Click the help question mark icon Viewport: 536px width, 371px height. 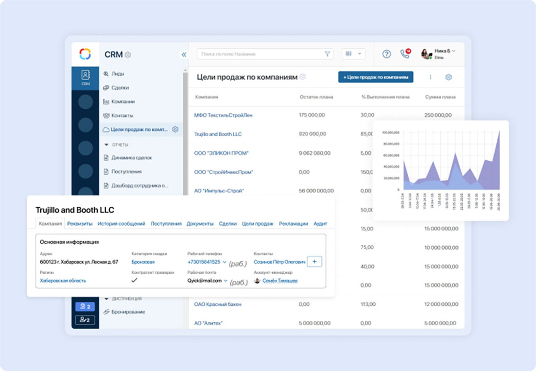[x=386, y=54]
